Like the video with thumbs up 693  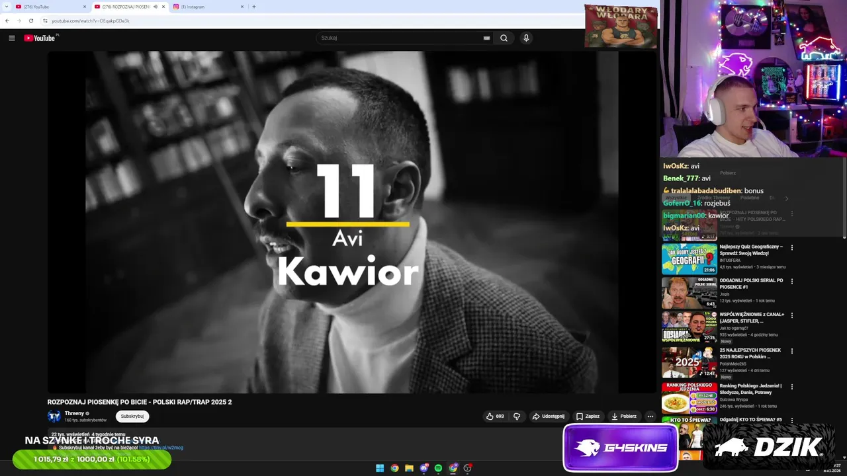click(x=495, y=416)
